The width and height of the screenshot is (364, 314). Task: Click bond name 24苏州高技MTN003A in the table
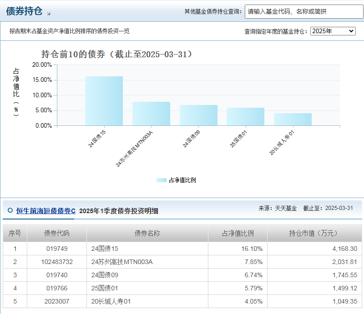click(x=122, y=262)
